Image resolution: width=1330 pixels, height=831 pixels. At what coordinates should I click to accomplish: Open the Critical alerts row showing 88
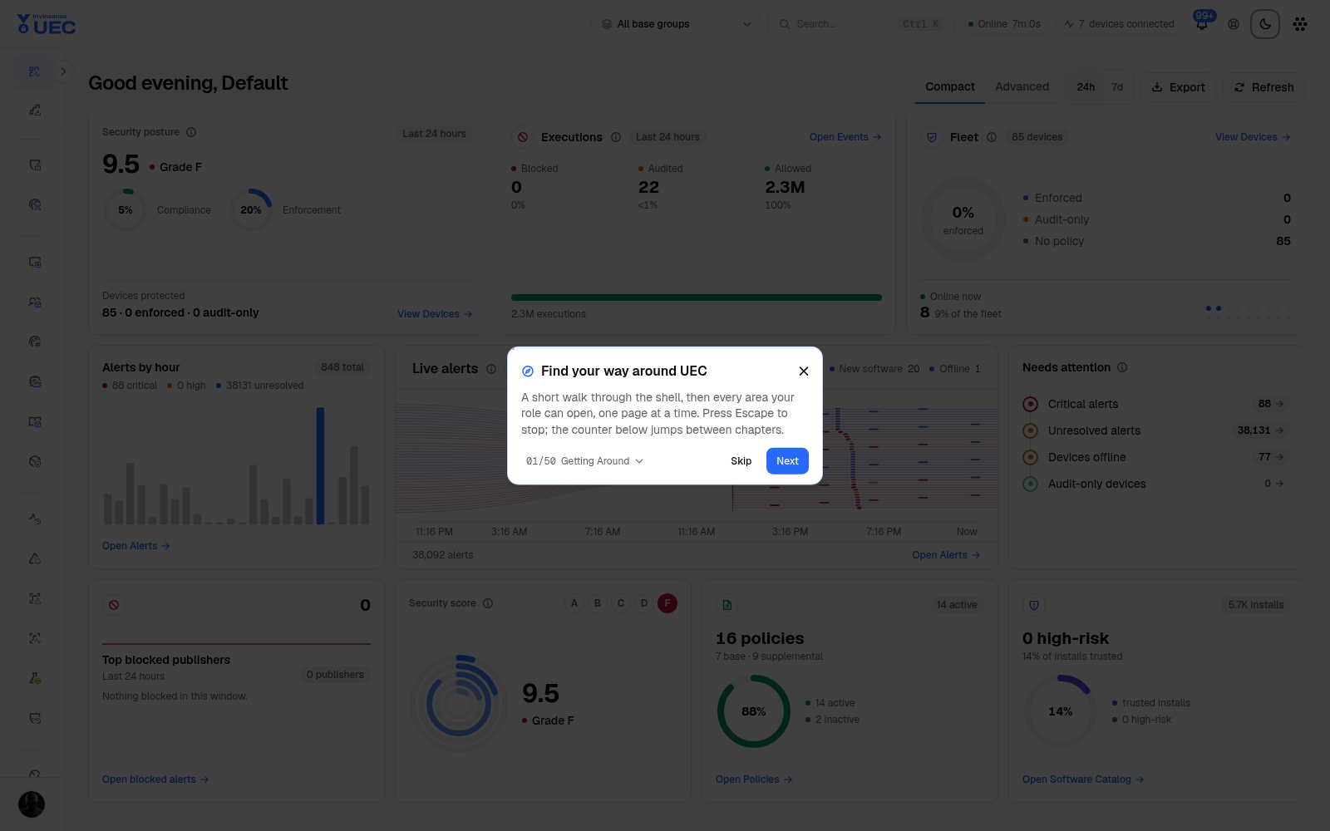1155,404
